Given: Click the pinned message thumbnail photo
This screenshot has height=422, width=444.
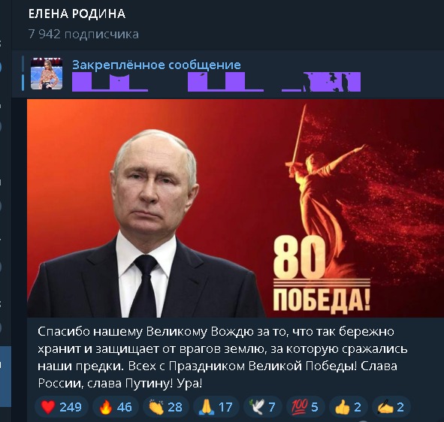Looking at the screenshot, I should click(47, 74).
